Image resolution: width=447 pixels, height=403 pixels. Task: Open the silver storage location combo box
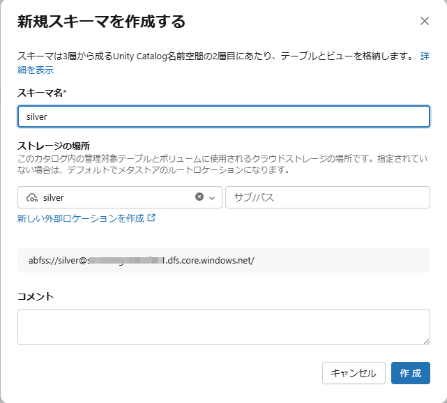tap(112, 197)
